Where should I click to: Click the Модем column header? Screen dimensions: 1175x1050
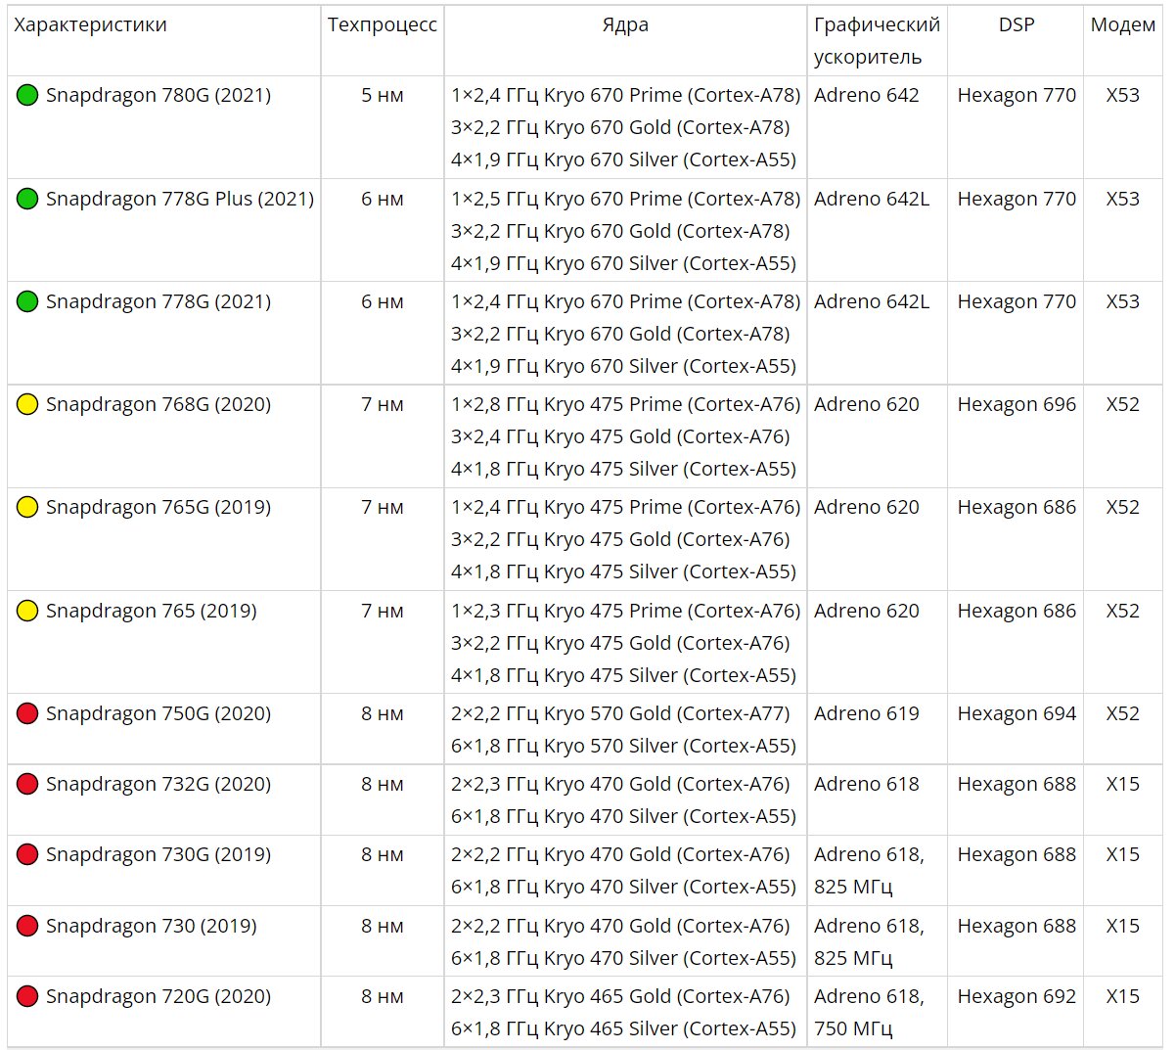(x=1123, y=25)
